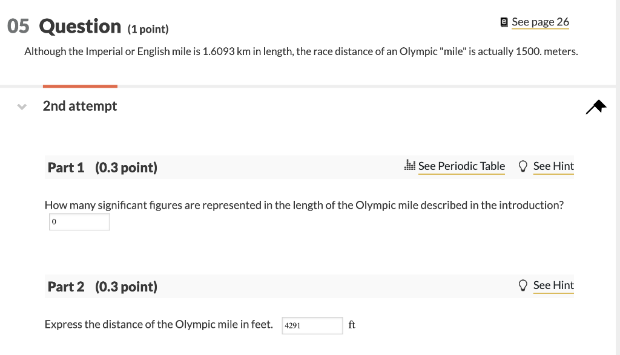Viewport: 620px width, 355px height.
Task: Click the feet distance answer field
Action: (312, 325)
